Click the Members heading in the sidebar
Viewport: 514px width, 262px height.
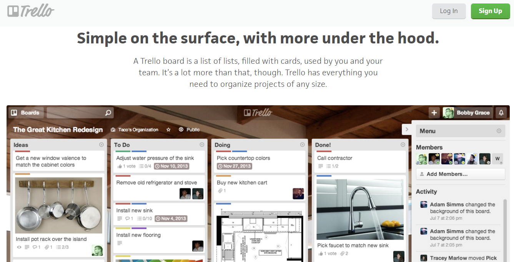[429, 148]
